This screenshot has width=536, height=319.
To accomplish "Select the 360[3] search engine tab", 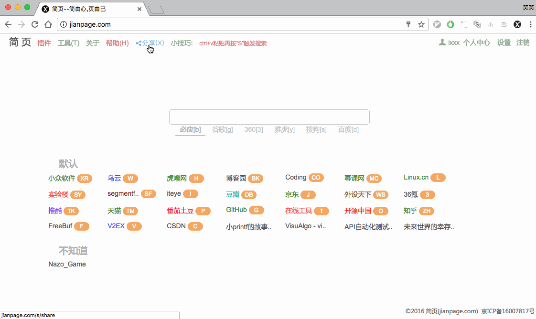I will pyautogui.click(x=254, y=130).
